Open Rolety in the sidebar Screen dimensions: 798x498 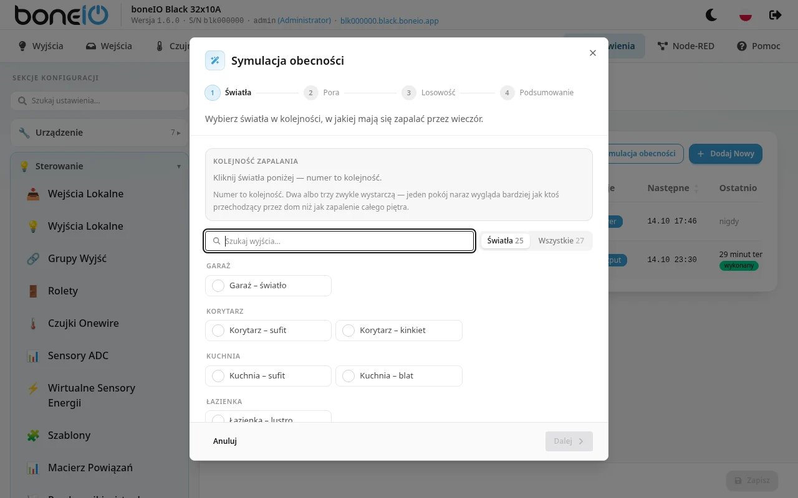tap(100, 291)
